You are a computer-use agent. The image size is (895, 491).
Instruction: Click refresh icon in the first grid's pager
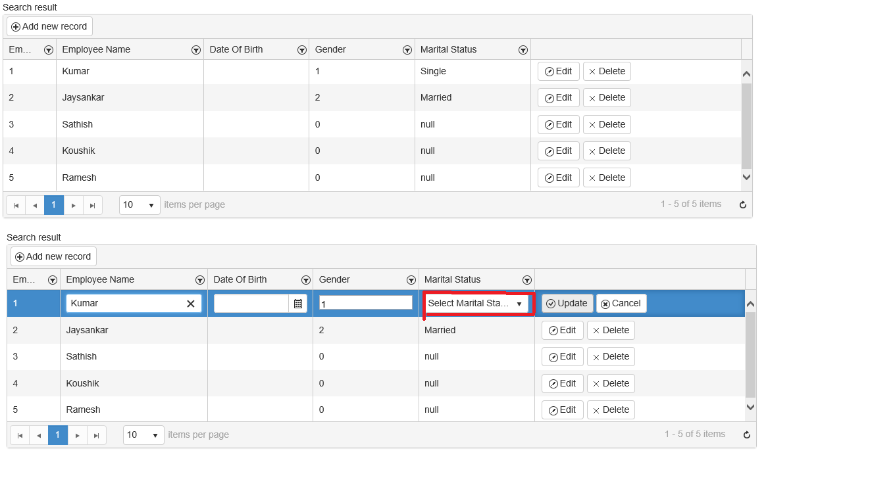pos(743,204)
